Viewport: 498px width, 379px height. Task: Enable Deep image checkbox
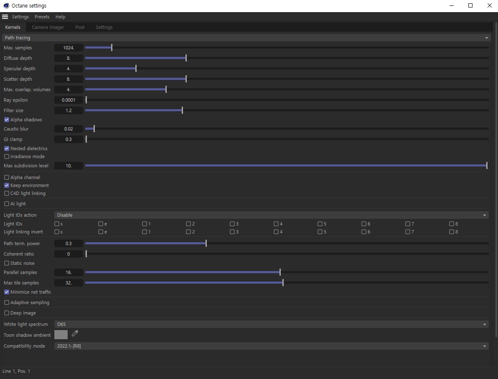(x=7, y=313)
